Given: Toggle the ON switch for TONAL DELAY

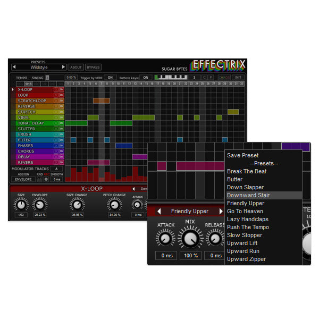Looking at the screenshot, I should (x=62, y=123).
